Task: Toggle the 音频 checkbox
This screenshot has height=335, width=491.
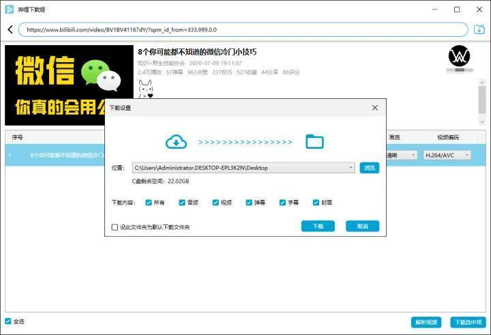Action: click(182, 203)
